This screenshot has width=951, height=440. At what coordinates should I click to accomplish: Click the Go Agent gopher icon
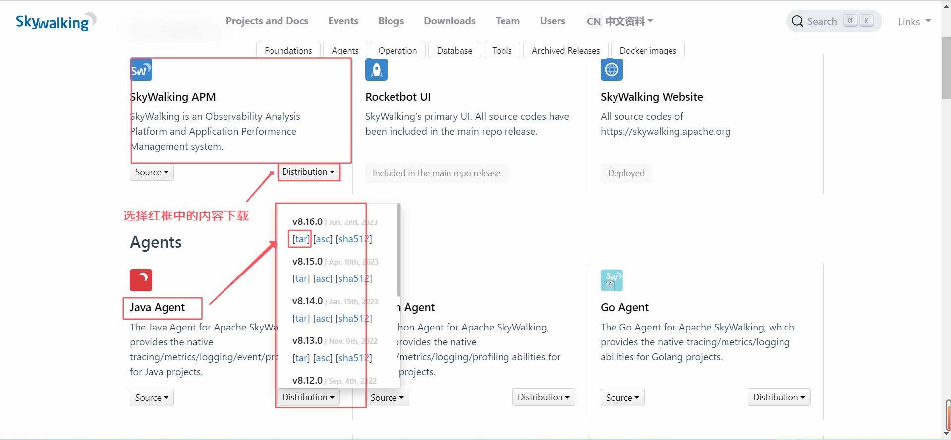(612, 280)
